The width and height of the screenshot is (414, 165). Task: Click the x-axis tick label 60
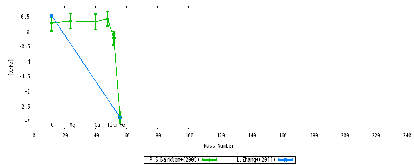[x=127, y=136]
